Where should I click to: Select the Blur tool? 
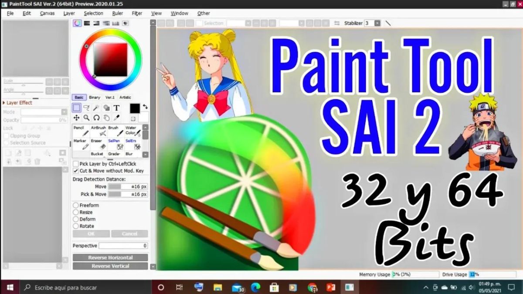133,154
